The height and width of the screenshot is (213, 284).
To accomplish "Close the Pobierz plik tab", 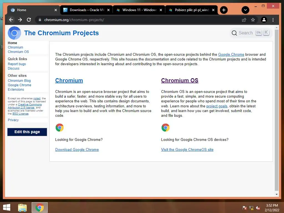I will (x=213, y=10).
